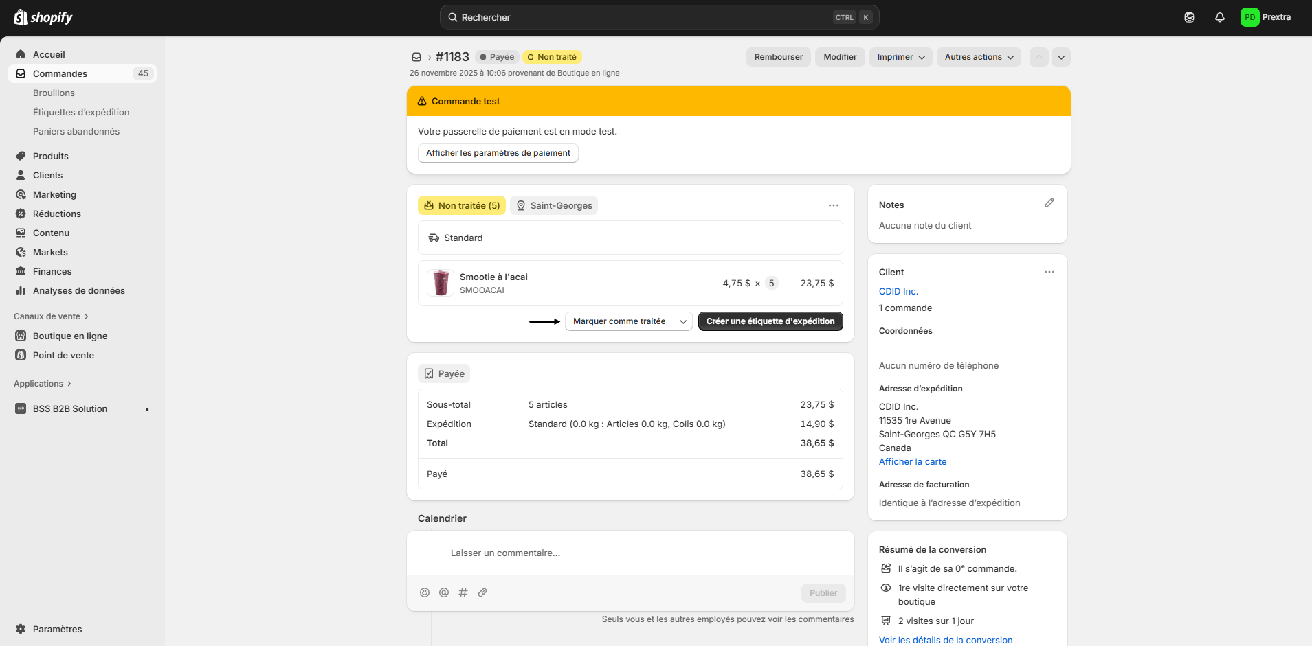Open Produits in the sidebar
Viewport: 1312px width, 646px height.
pos(51,156)
